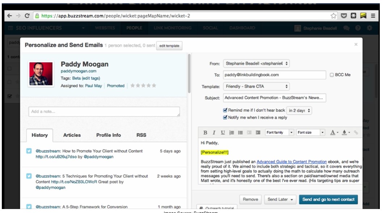The height and width of the screenshot is (213, 382).
Task: Click the 'Promoted' status link
Action: [116, 86]
